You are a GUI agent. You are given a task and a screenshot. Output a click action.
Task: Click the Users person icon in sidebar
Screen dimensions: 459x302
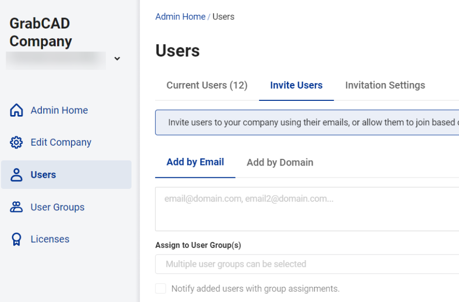coord(16,175)
